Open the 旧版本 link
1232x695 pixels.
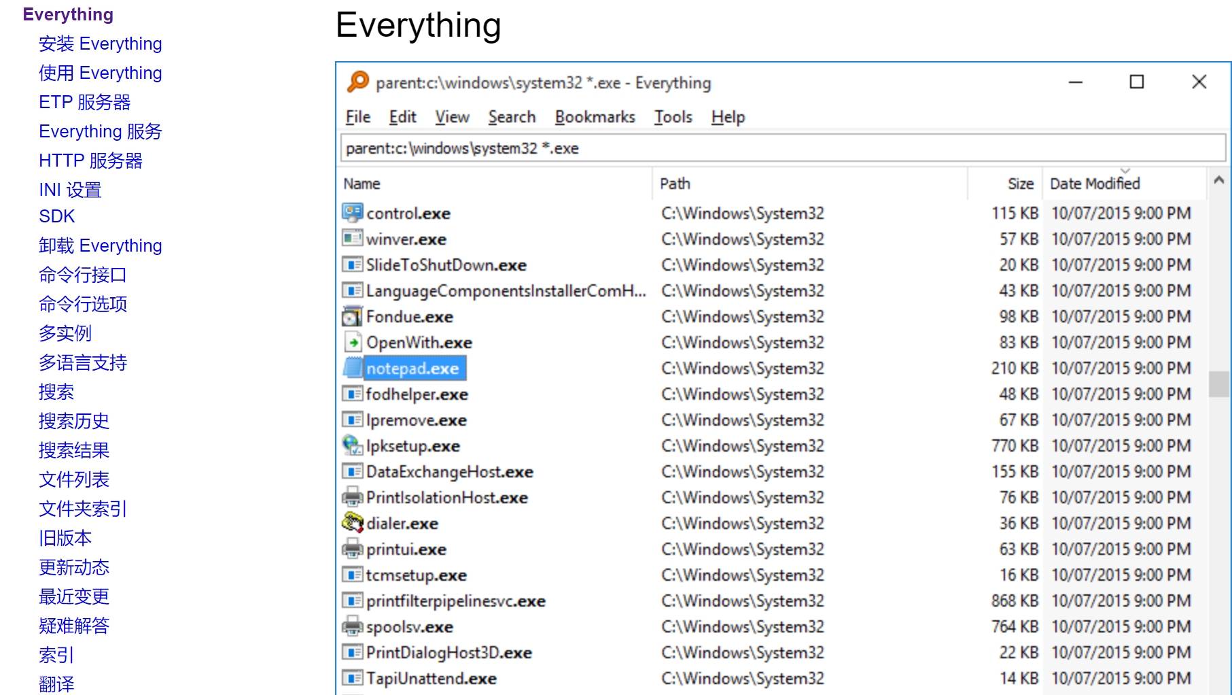(x=65, y=538)
